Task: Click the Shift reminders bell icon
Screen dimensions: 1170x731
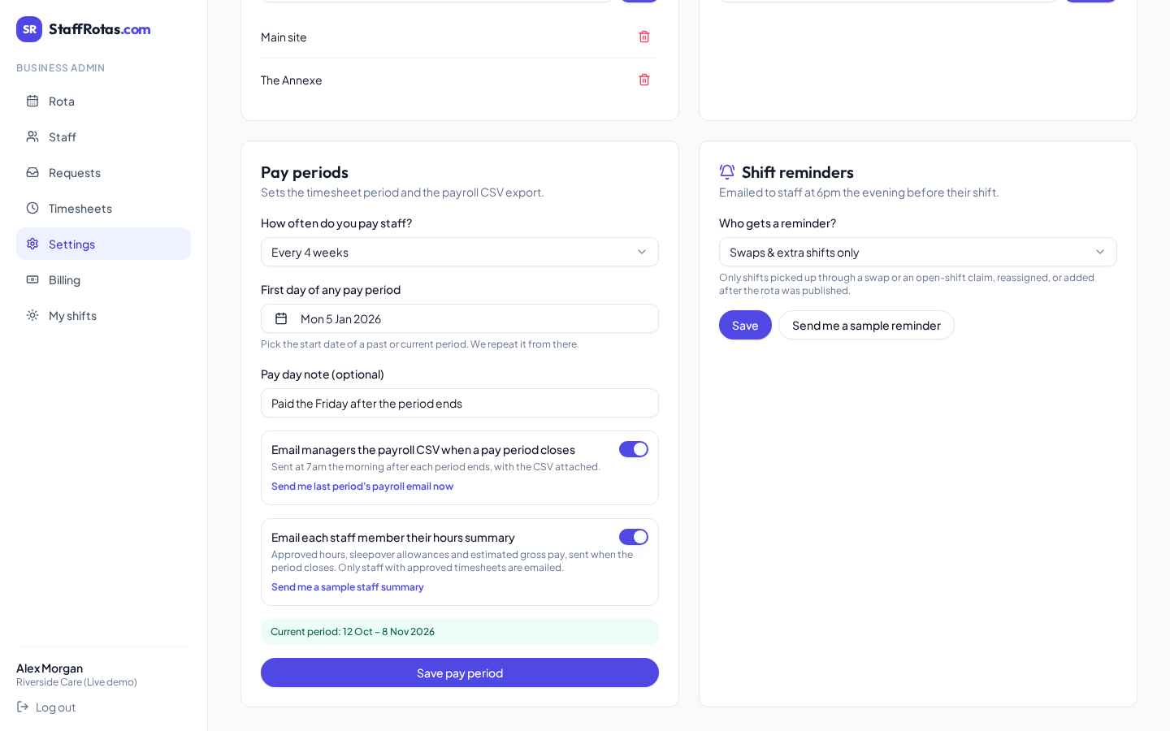Action: 727,171
